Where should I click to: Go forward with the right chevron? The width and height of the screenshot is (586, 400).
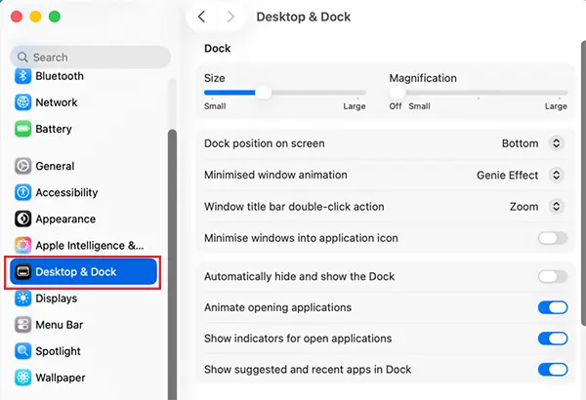pos(230,17)
